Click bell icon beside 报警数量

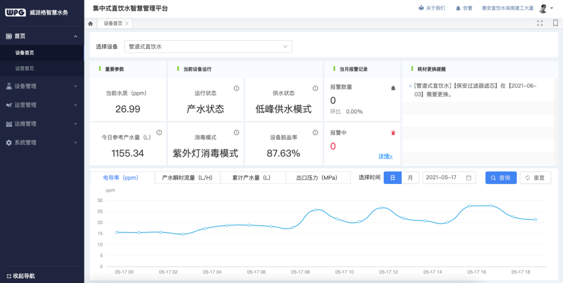[393, 88]
